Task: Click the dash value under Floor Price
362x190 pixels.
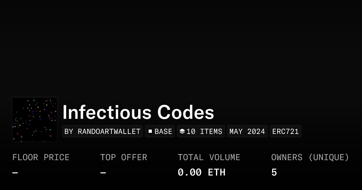Action: pos(15,173)
